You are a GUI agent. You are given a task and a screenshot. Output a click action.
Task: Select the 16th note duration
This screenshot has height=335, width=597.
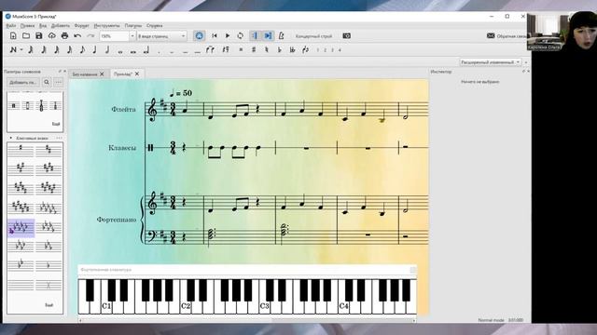(x=70, y=49)
